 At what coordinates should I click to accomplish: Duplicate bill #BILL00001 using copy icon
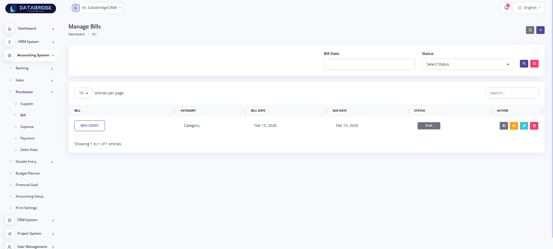504,126
